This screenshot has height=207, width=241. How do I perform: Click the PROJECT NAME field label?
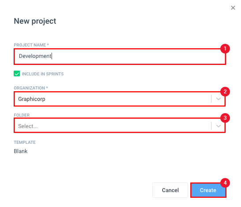31,45
